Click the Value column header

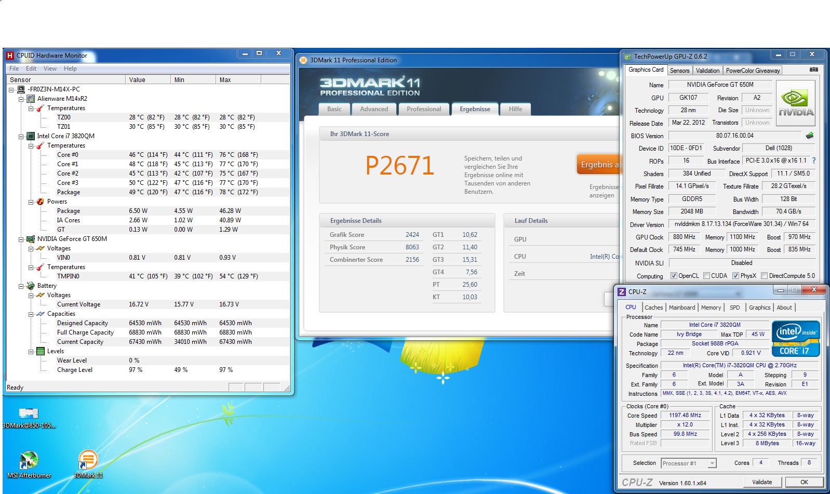[x=148, y=79]
